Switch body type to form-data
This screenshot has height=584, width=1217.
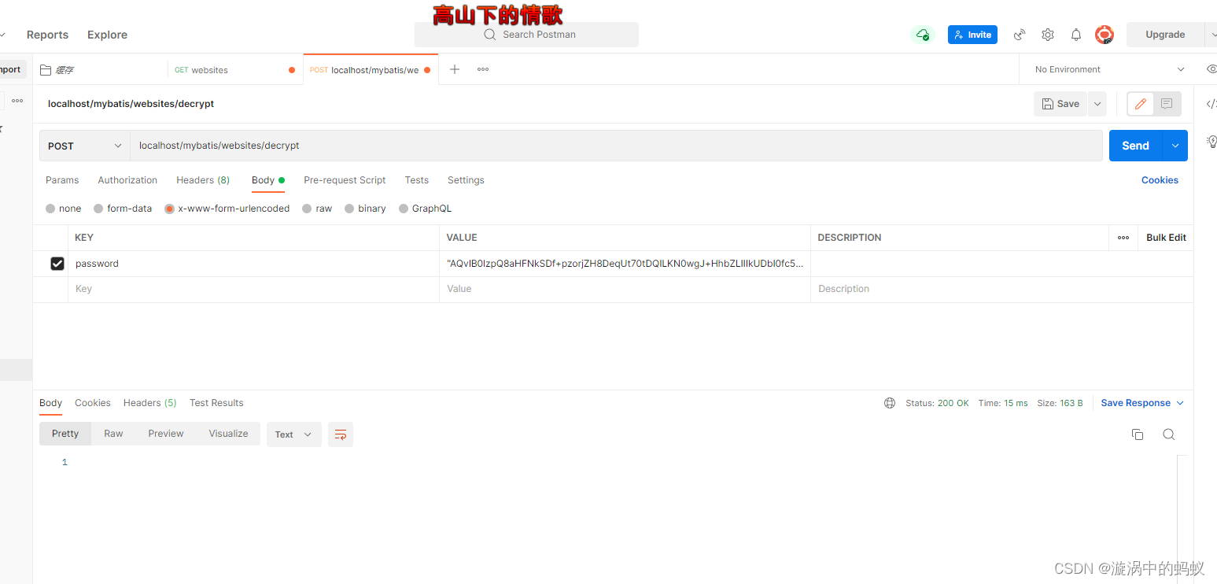(98, 208)
